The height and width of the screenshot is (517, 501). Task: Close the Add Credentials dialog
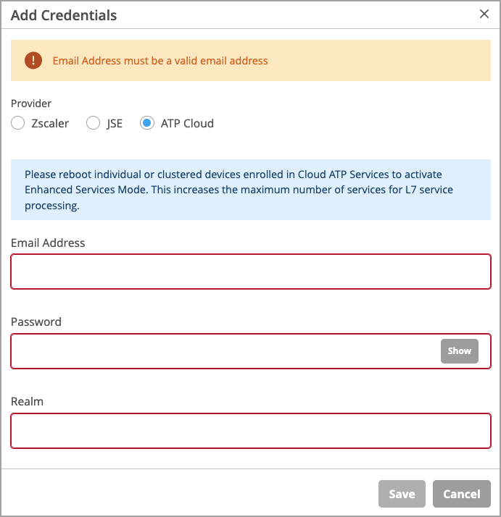point(484,14)
